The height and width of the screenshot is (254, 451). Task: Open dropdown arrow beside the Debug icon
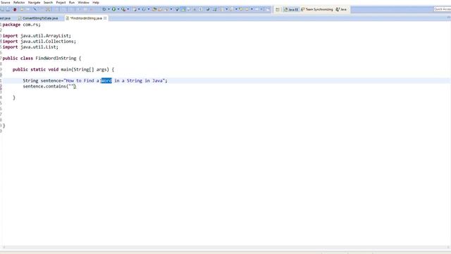pyautogui.click(x=109, y=9)
